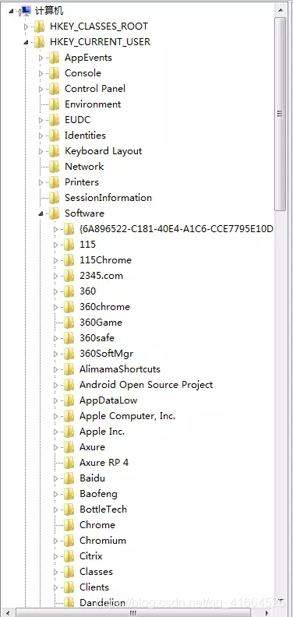Select the Dandelion key label
This screenshot has height=617, width=293.
(x=102, y=603)
